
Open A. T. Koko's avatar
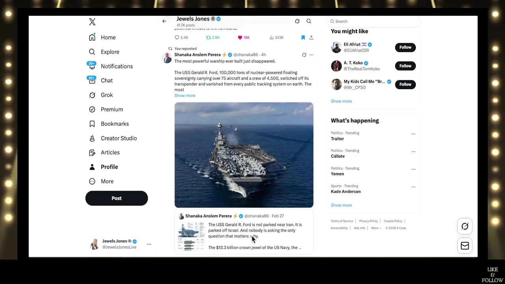(x=336, y=66)
